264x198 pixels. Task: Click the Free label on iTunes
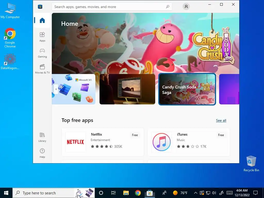click(x=221, y=135)
